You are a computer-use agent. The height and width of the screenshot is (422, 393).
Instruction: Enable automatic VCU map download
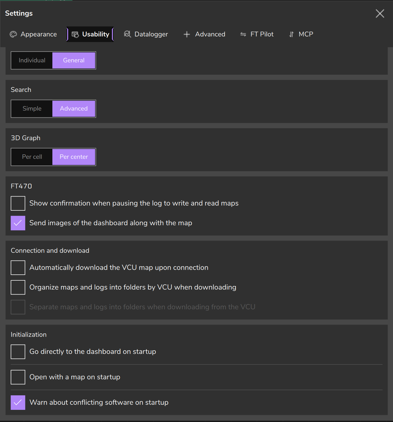(18, 268)
